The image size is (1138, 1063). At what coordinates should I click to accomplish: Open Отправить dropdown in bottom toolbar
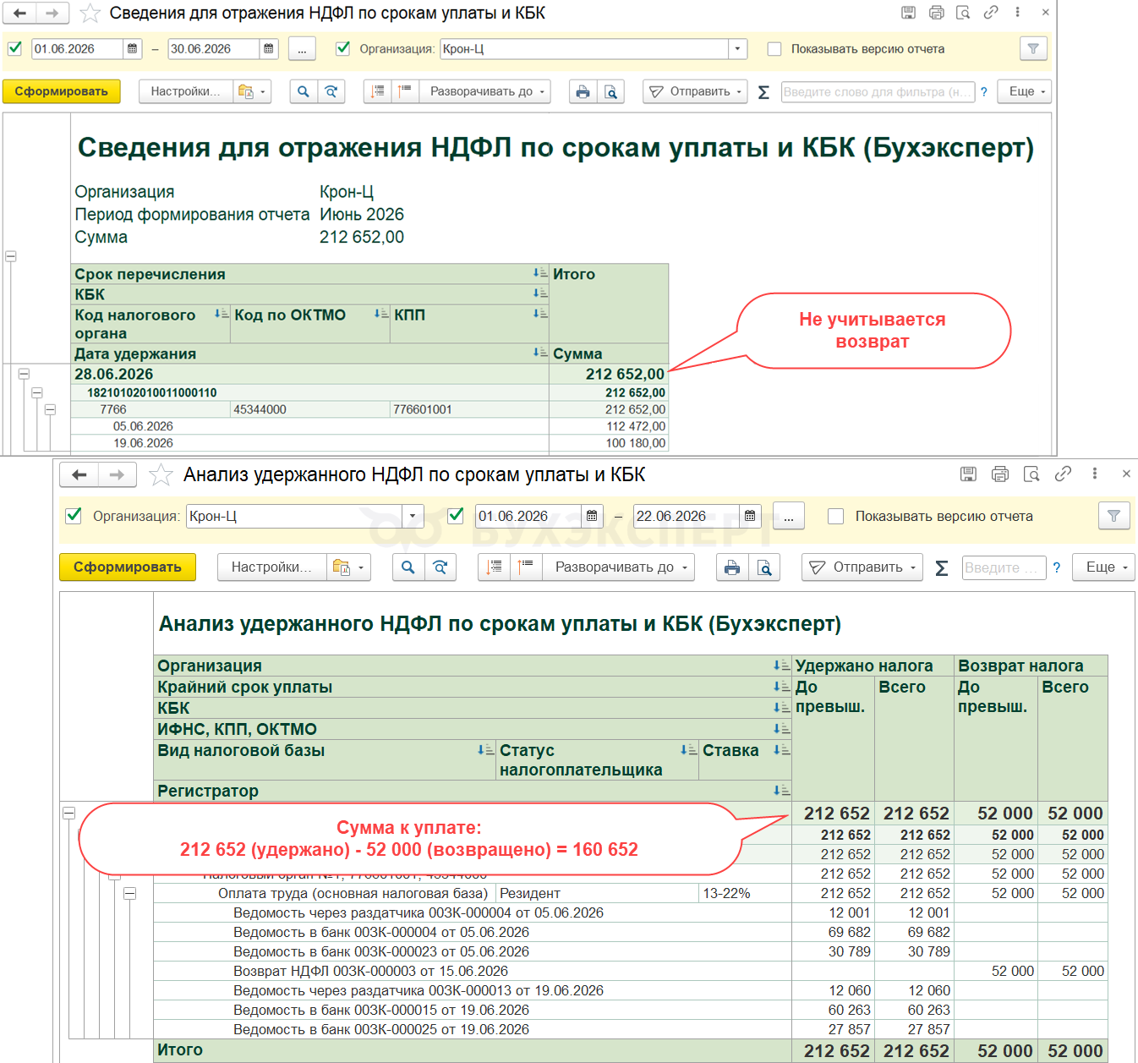click(x=862, y=567)
